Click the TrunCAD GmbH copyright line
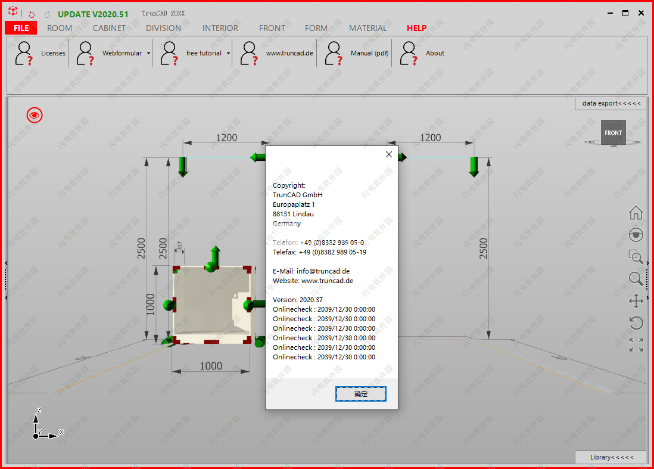Image resolution: width=654 pixels, height=469 pixels. click(298, 195)
